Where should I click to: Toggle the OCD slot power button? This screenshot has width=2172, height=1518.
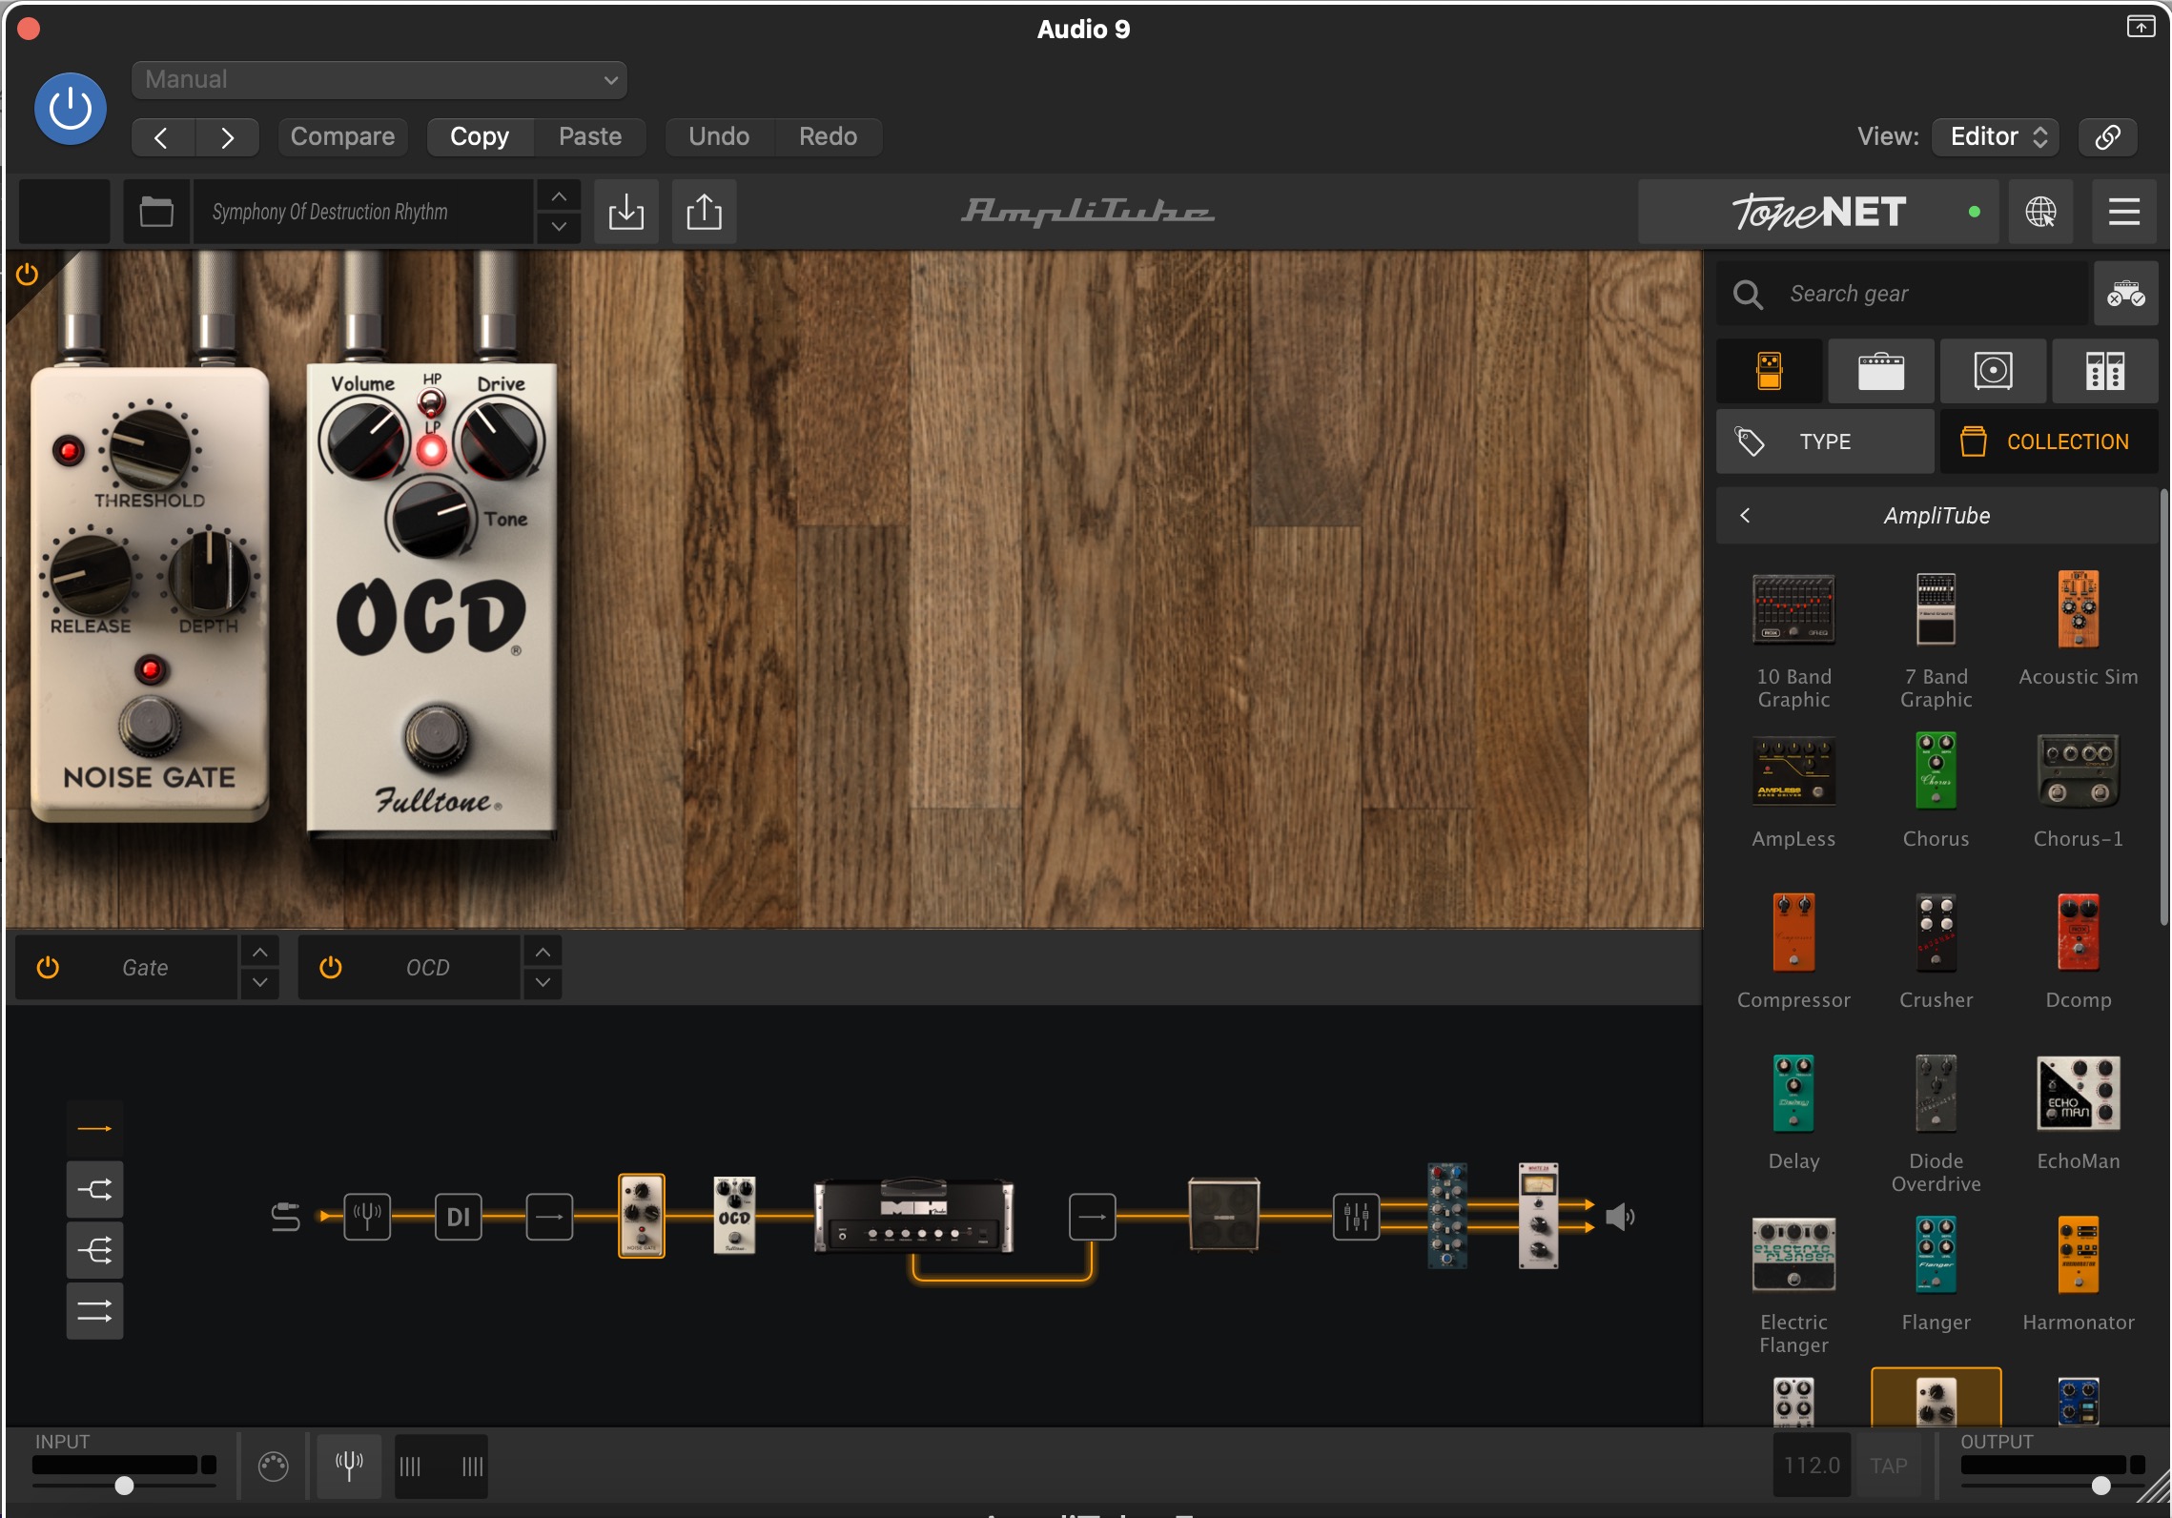point(330,968)
